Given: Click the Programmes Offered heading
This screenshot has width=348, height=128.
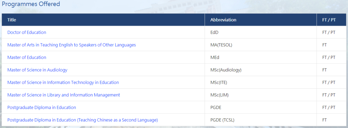Looking at the screenshot, I should [31, 4].
